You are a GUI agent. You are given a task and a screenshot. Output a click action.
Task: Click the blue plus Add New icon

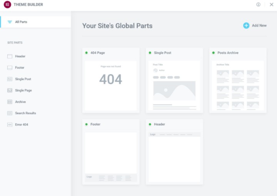[246, 25]
